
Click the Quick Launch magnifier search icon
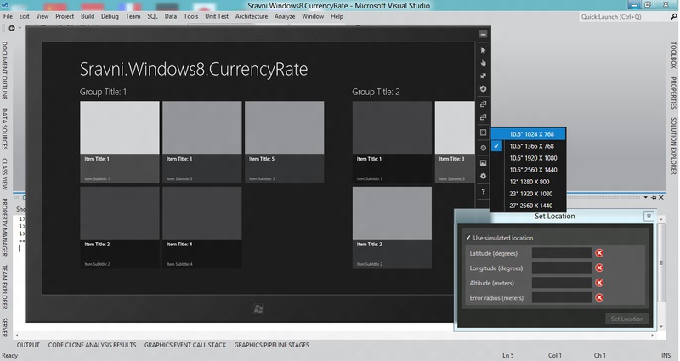point(673,16)
